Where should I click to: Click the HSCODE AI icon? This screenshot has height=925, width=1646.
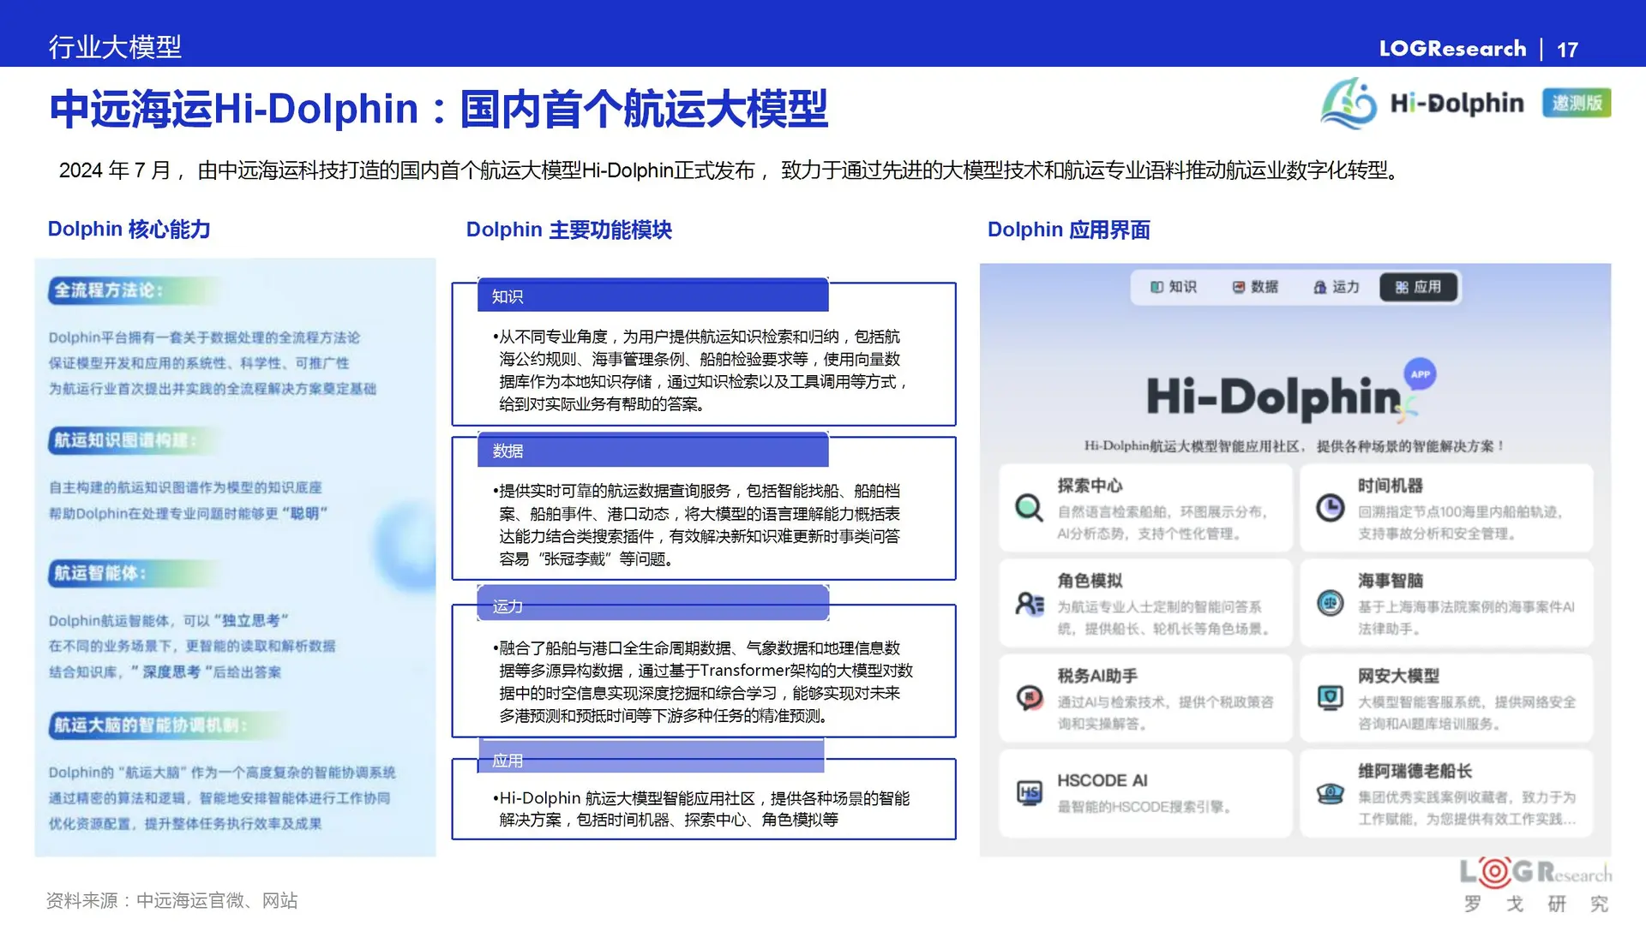(1029, 793)
